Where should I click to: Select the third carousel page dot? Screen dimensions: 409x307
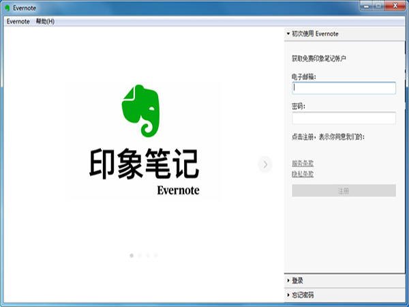[148, 256]
